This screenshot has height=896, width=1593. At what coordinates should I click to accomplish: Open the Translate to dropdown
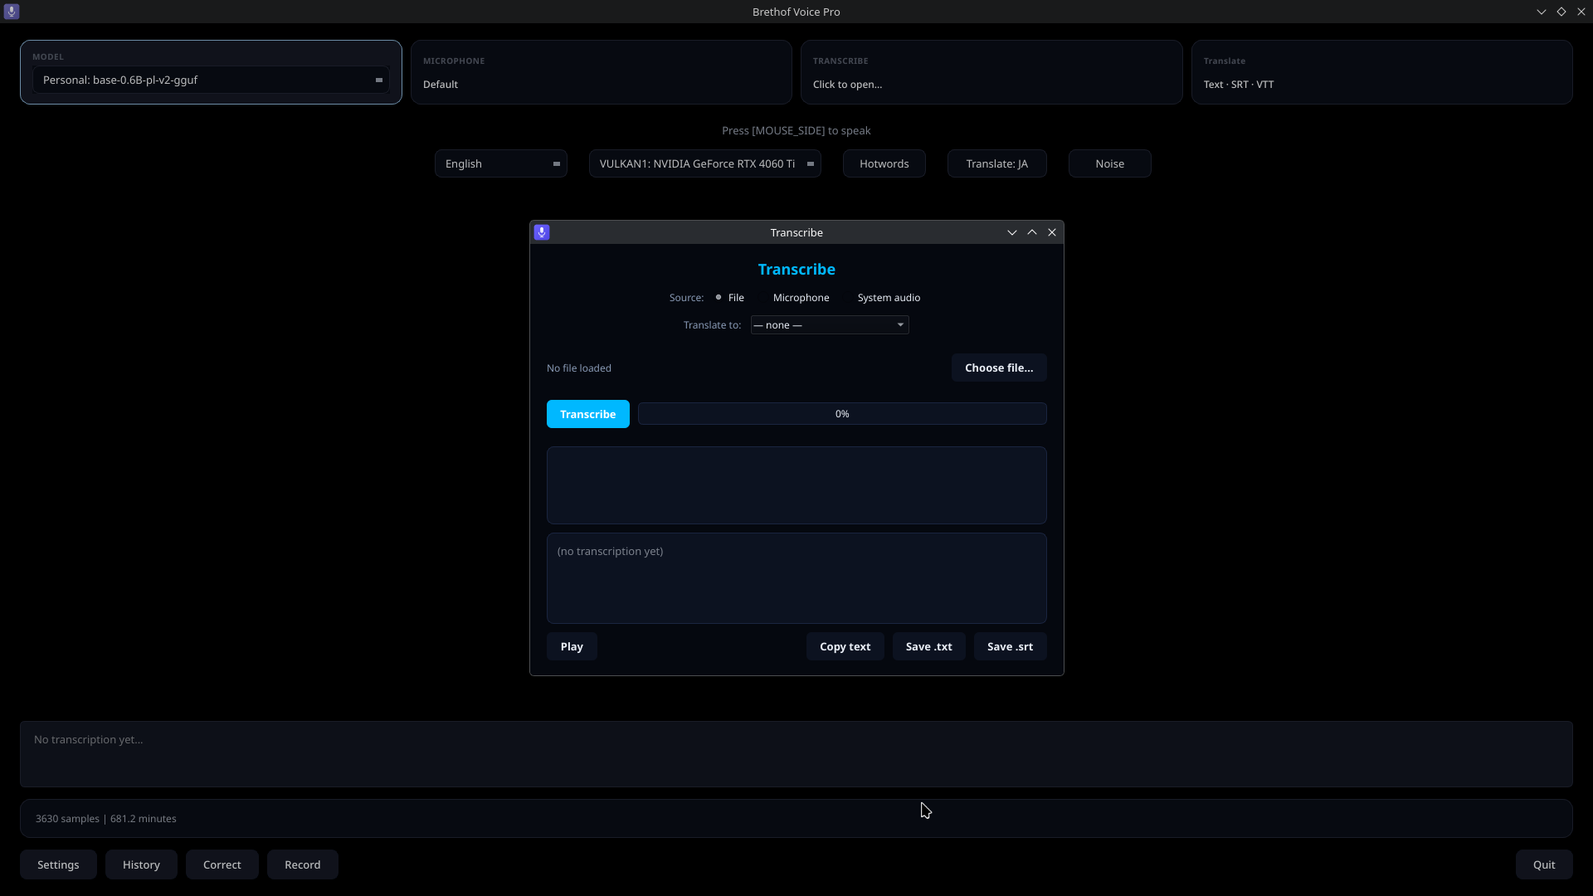click(830, 325)
